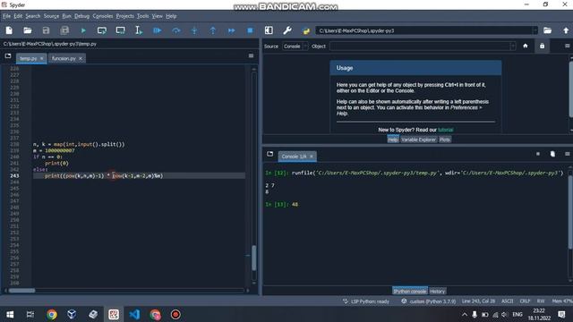This screenshot has width=573, height=322.
Task: Step out of function debug icon
Action: 213,30
